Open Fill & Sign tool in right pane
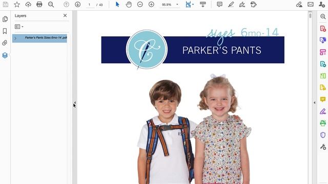 click(x=323, y=111)
